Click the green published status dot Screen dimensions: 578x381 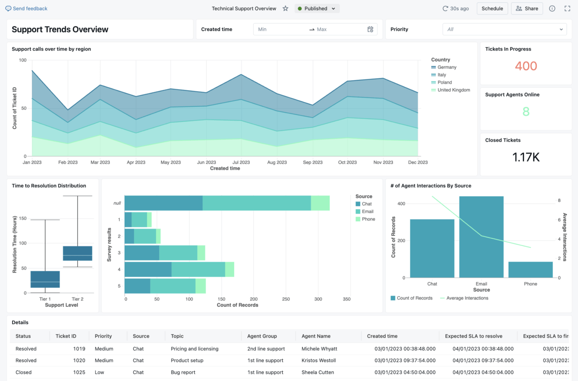coord(300,9)
